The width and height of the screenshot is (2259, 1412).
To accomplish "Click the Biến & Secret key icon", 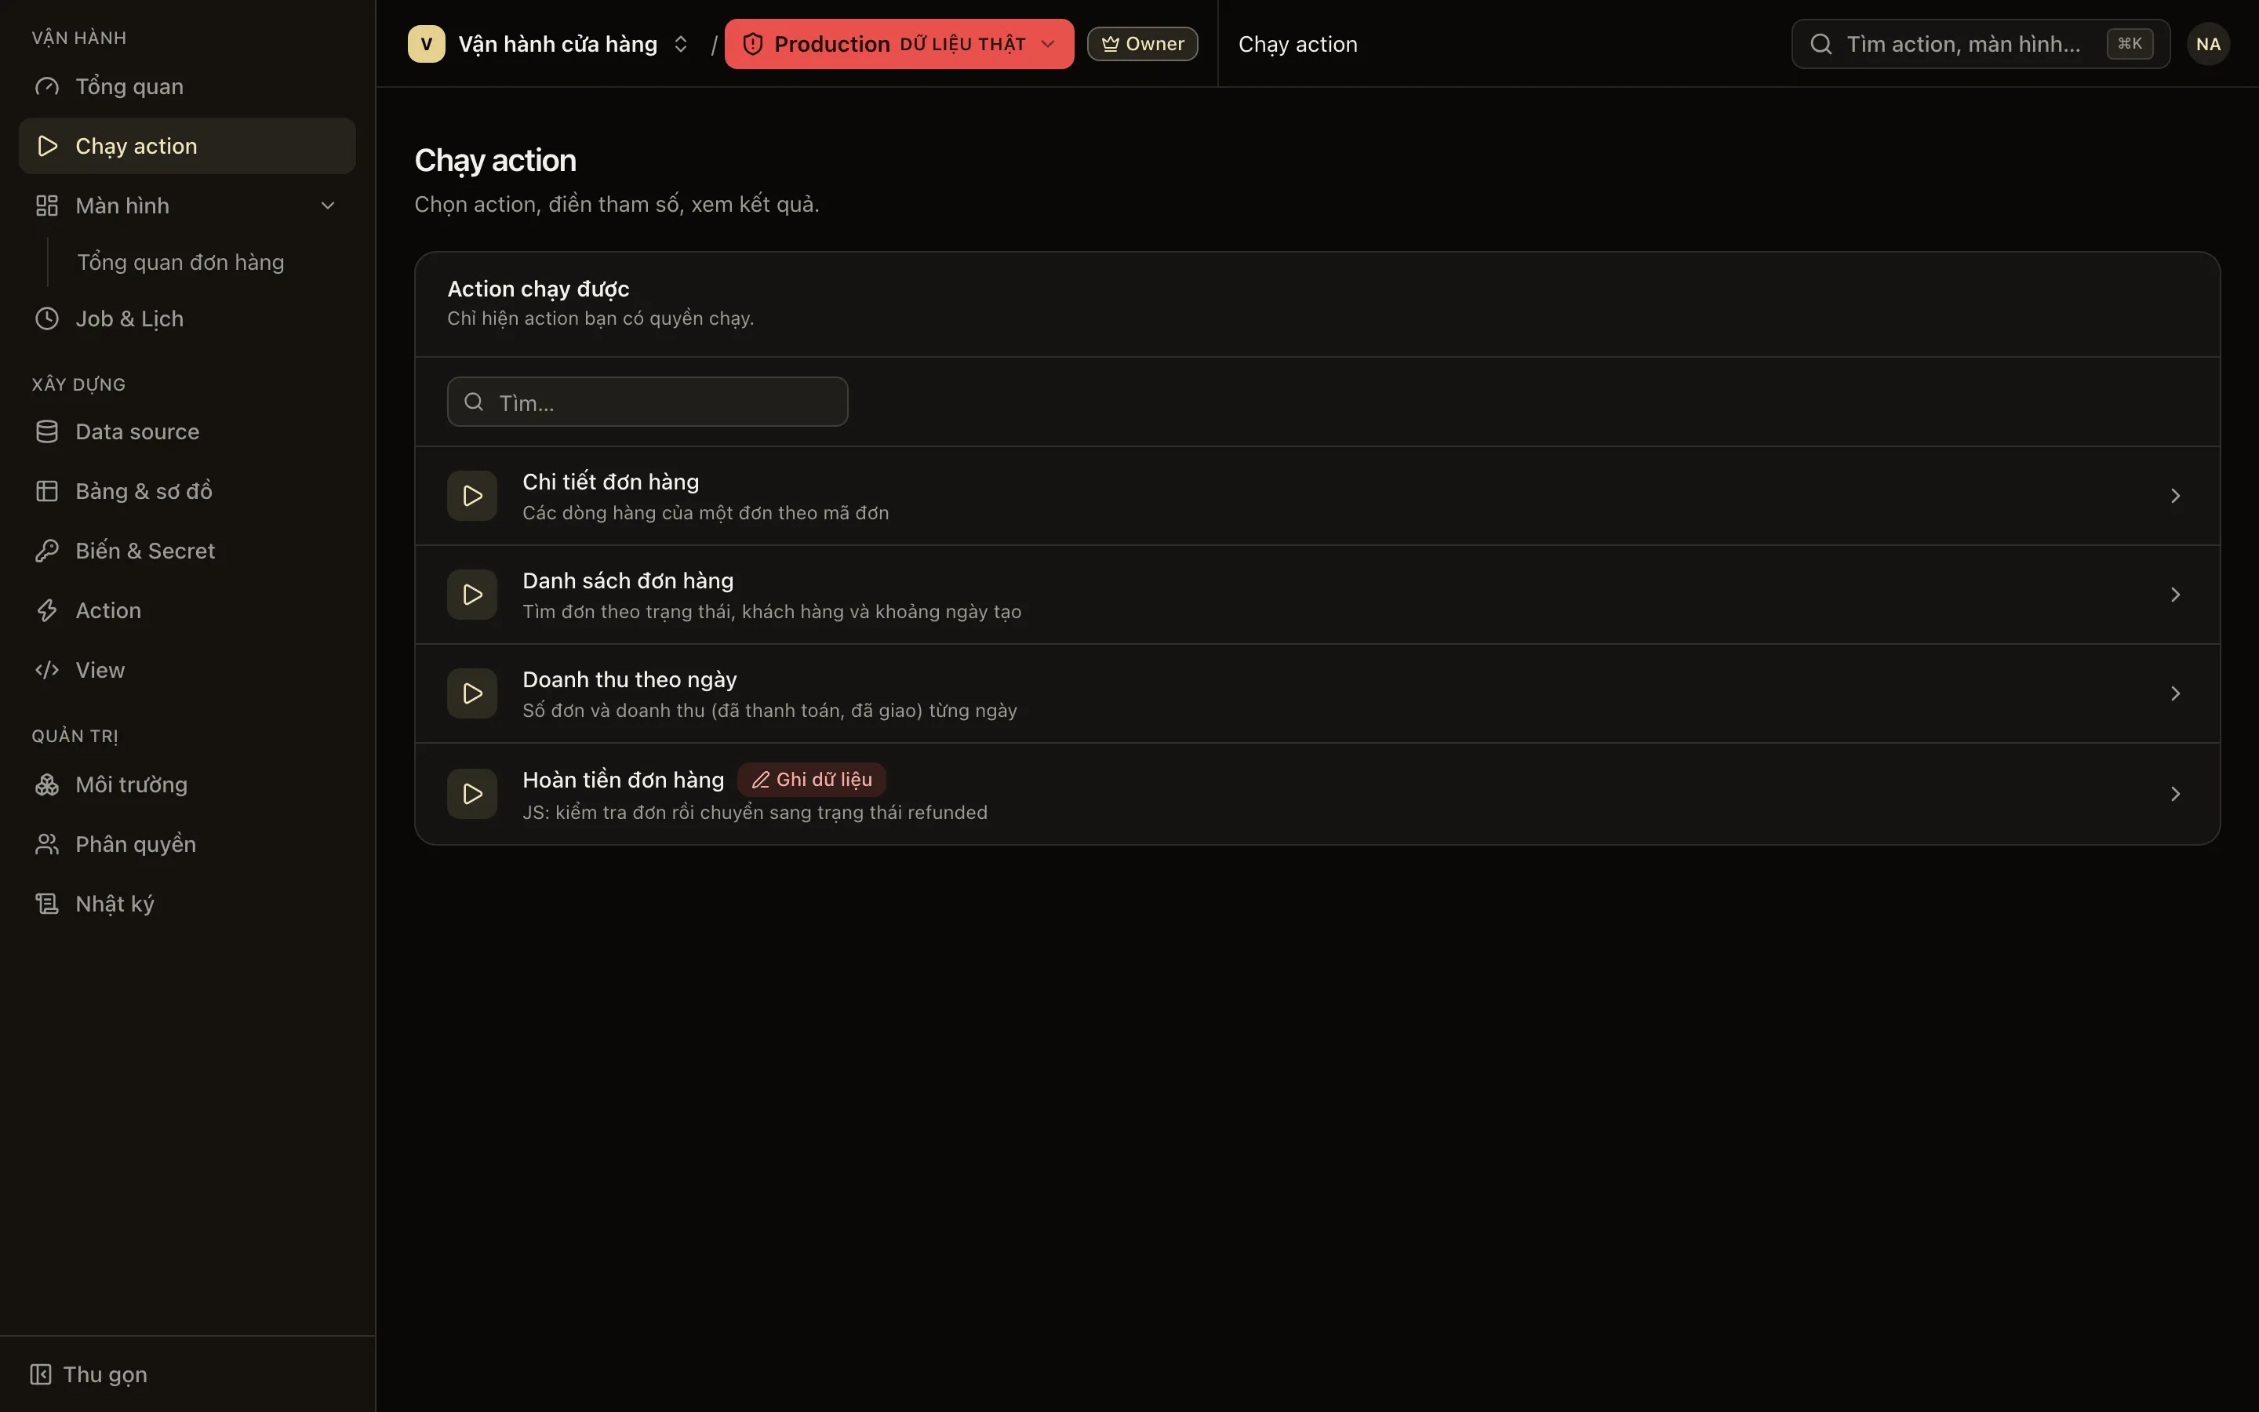I will click(x=47, y=551).
